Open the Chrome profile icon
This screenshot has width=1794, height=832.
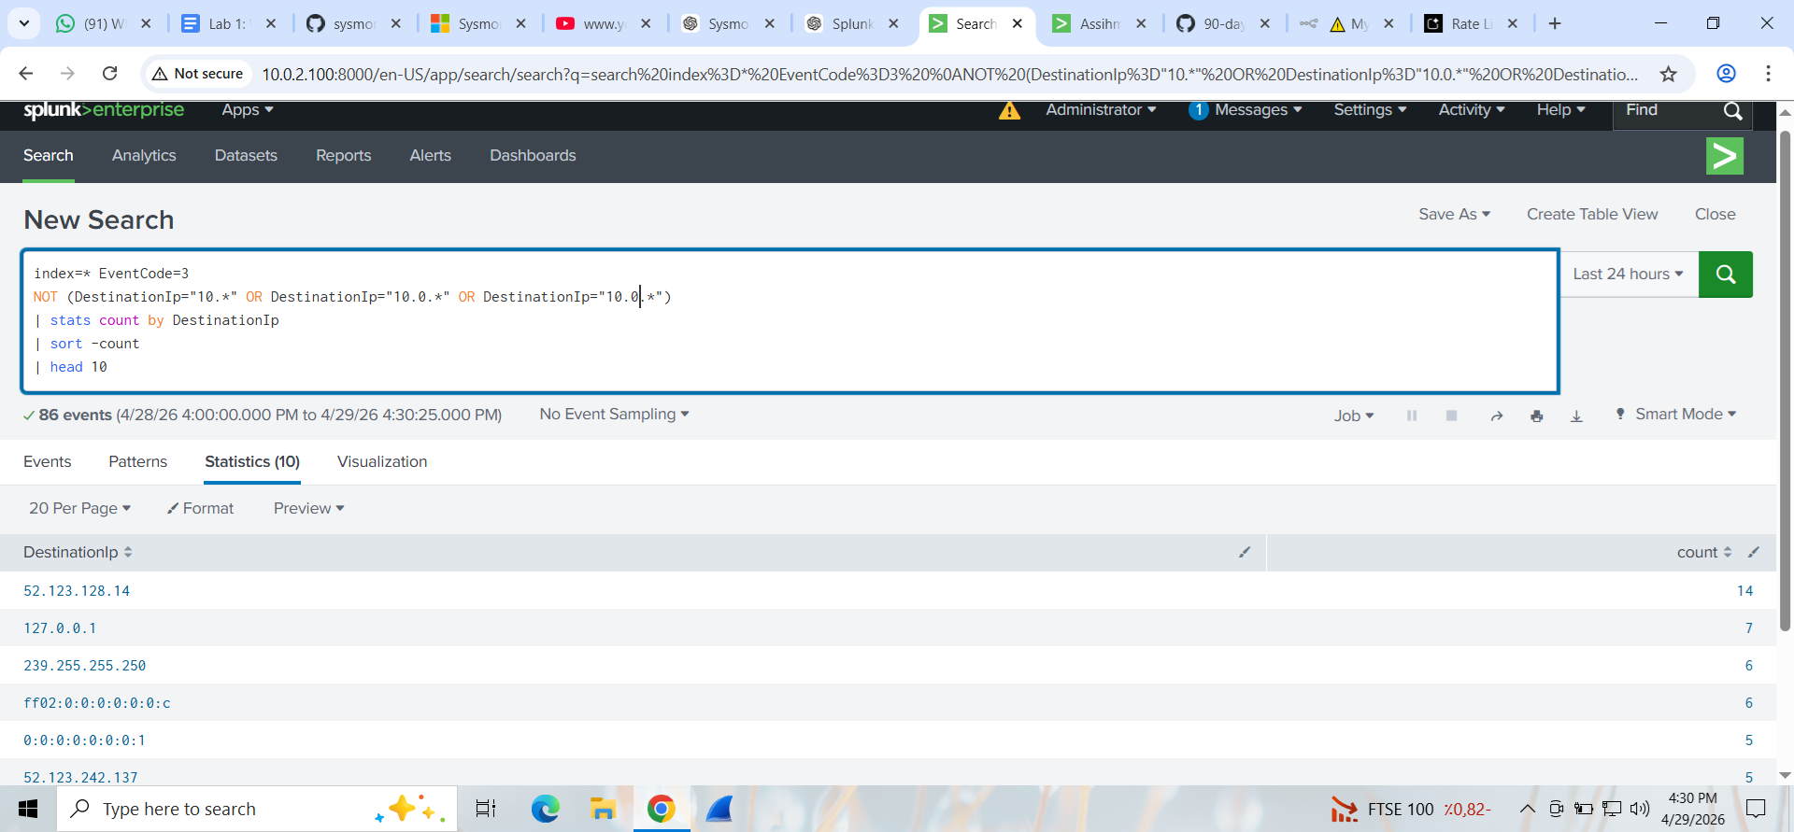point(1726,73)
